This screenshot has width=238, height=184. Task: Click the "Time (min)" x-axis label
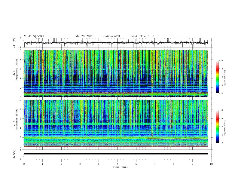click(x=120, y=167)
